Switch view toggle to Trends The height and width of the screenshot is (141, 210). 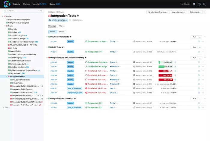61,31
